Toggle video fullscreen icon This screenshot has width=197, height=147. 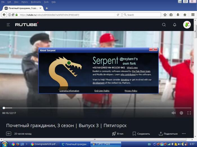click(189, 113)
